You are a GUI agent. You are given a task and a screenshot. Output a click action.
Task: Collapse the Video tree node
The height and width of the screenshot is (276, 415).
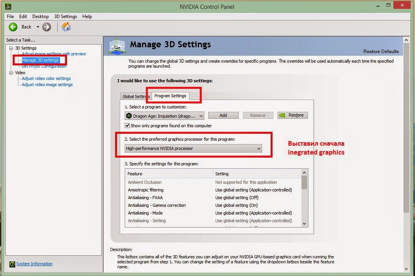click(11, 73)
